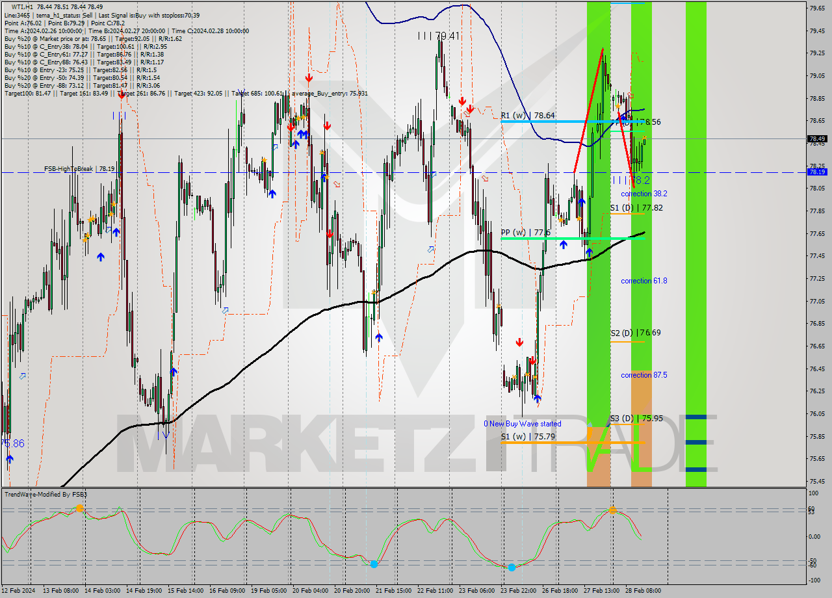Select the '0 New Buy Wave started' text
This screenshot has width=832, height=598.
point(522,424)
